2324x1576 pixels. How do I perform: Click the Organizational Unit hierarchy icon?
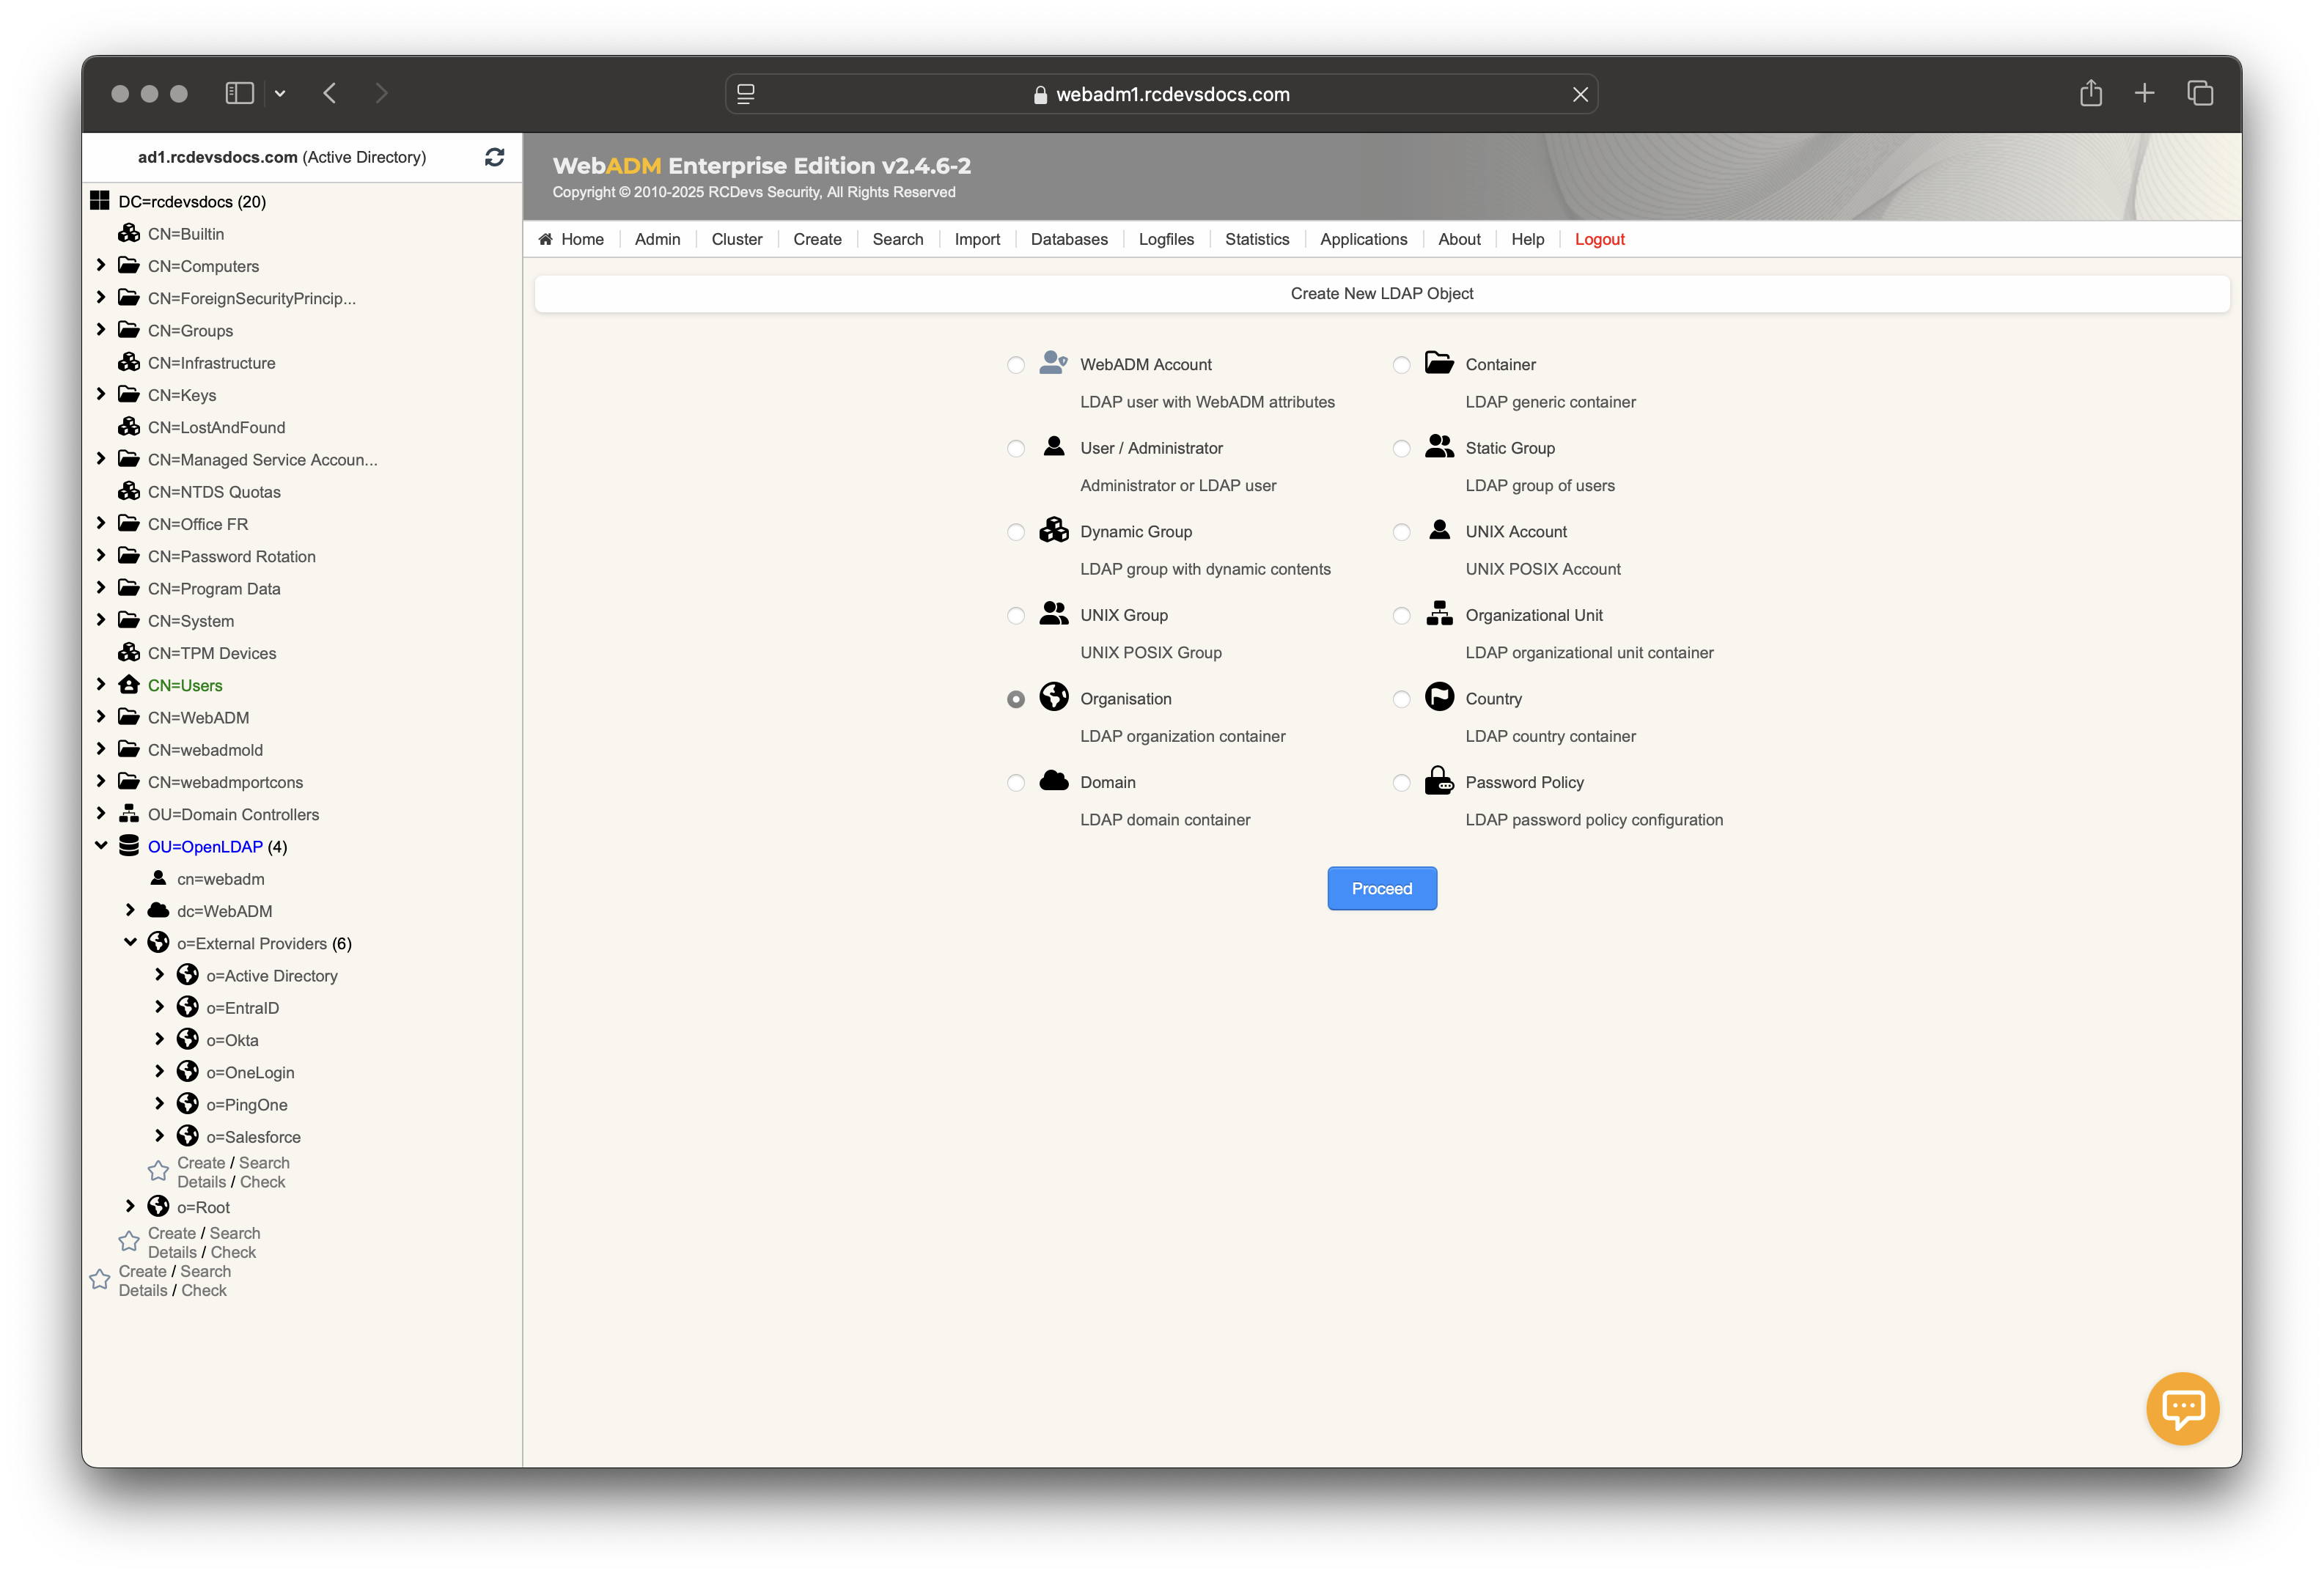coord(1439,613)
